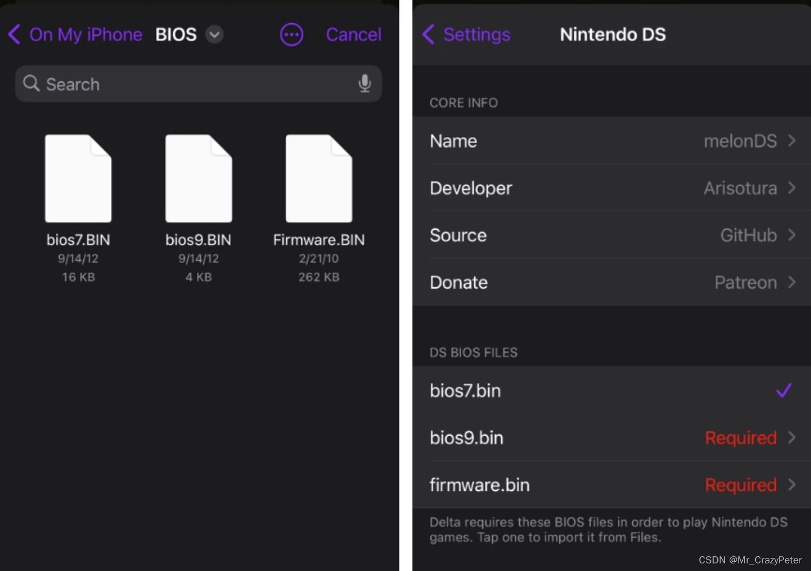Open the Name melonDS row
811x571 pixels.
(612, 141)
